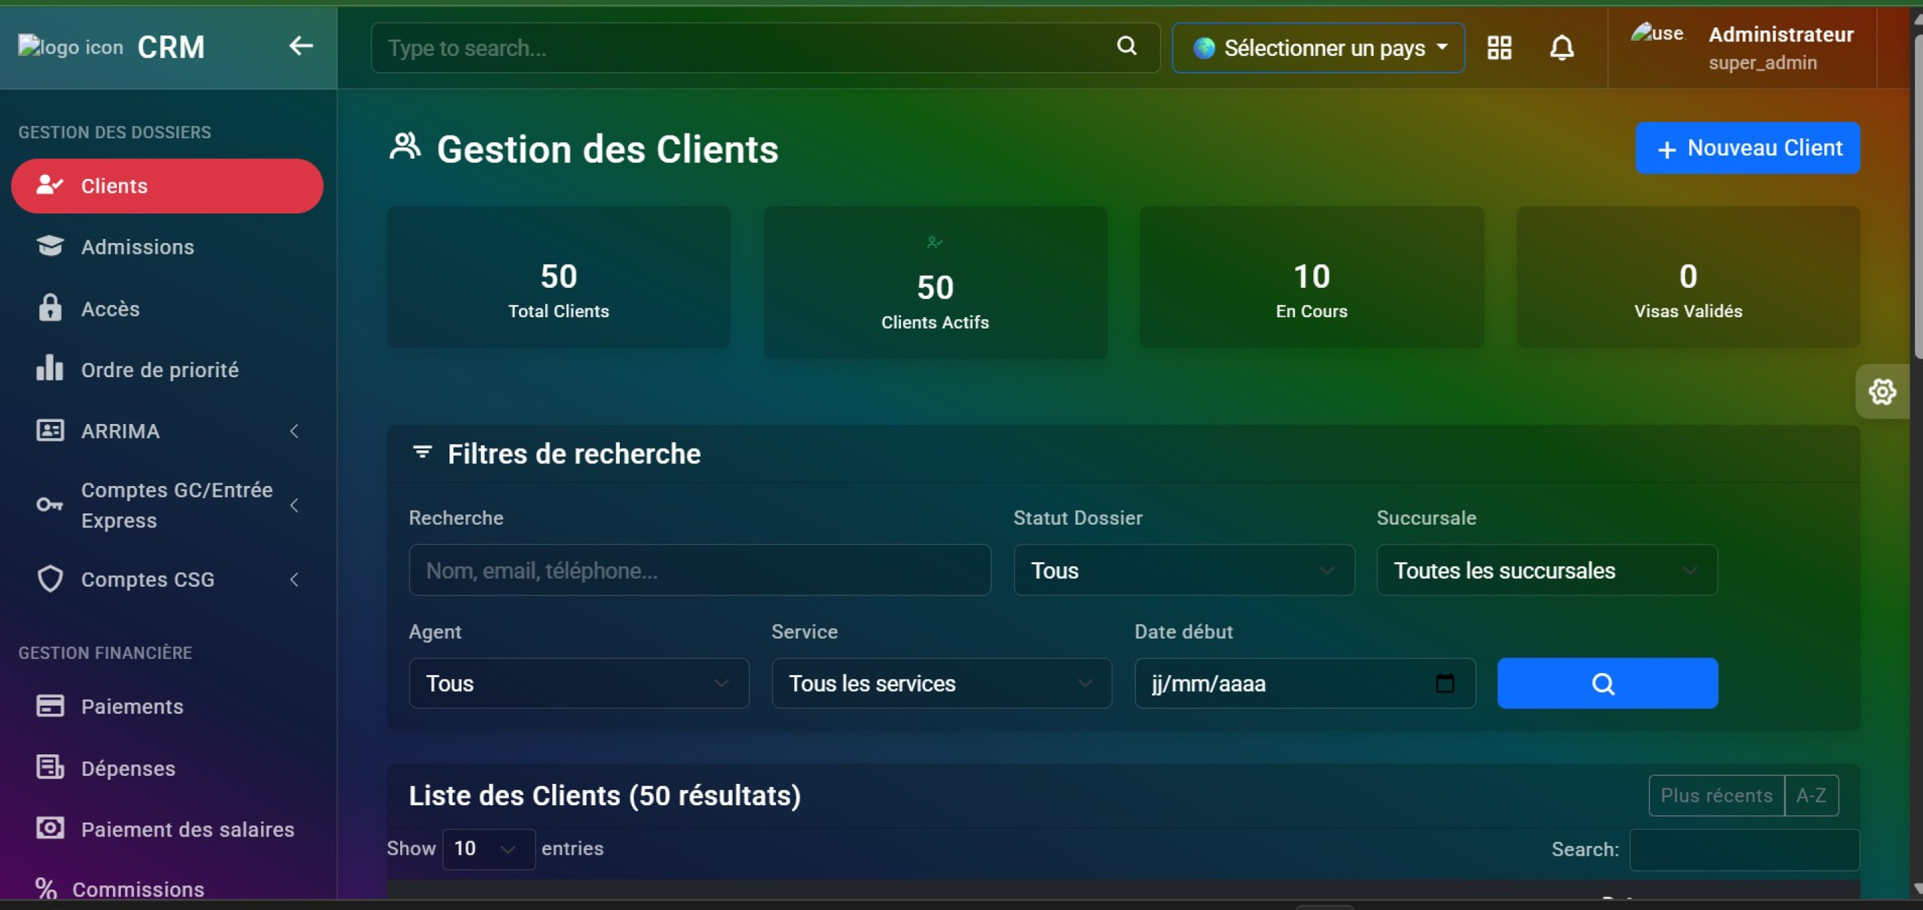Click the notification bell icon

click(x=1562, y=48)
